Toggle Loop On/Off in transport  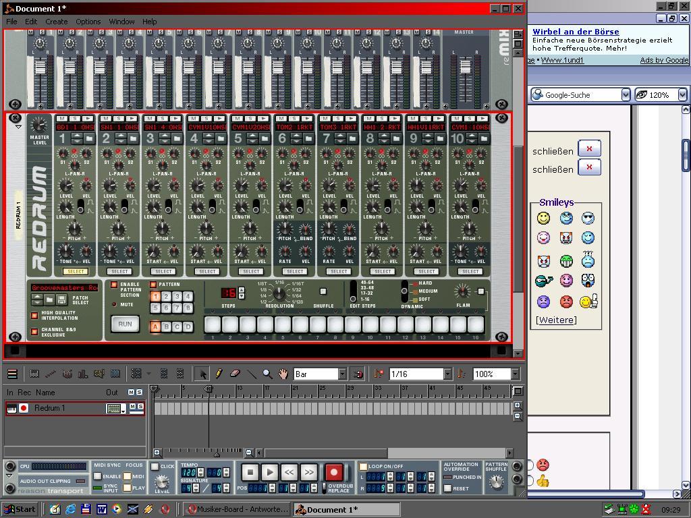point(363,467)
